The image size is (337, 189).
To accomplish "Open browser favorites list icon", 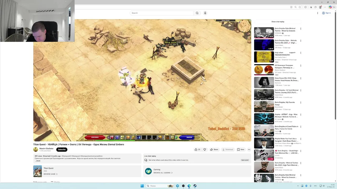I will coord(315,7).
